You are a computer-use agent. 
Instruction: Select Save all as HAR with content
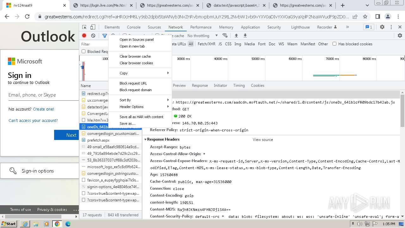140,117
